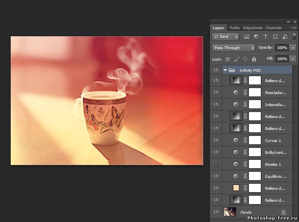
Task: Show the hidden Niveles 1 layer
Action: tap(216, 164)
